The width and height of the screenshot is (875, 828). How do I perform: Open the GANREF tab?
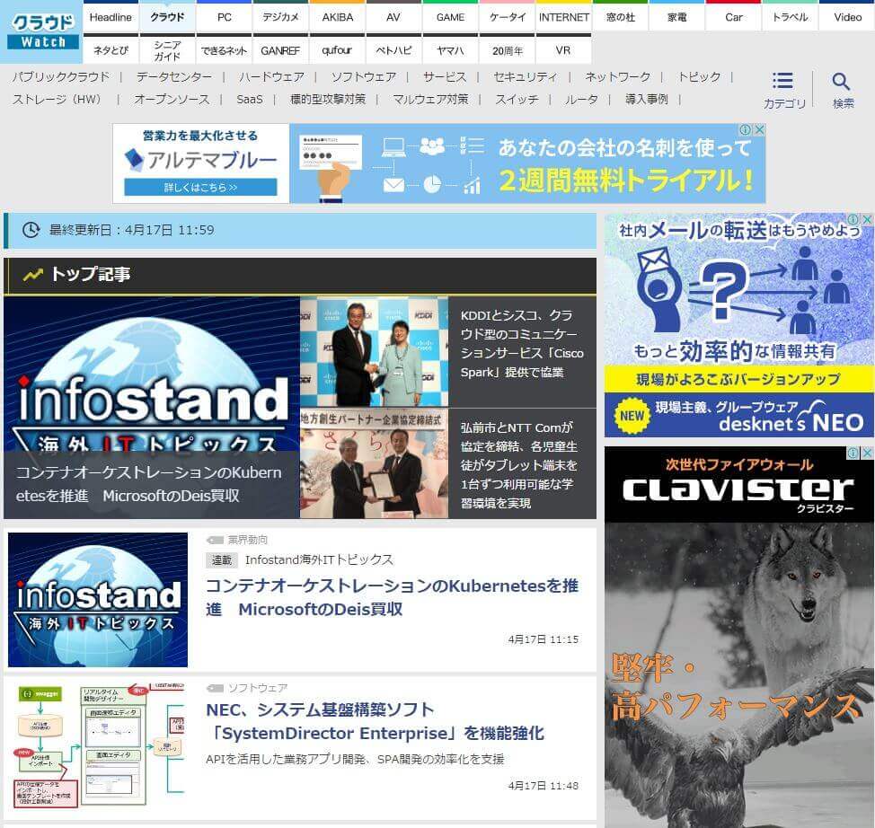(x=280, y=50)
